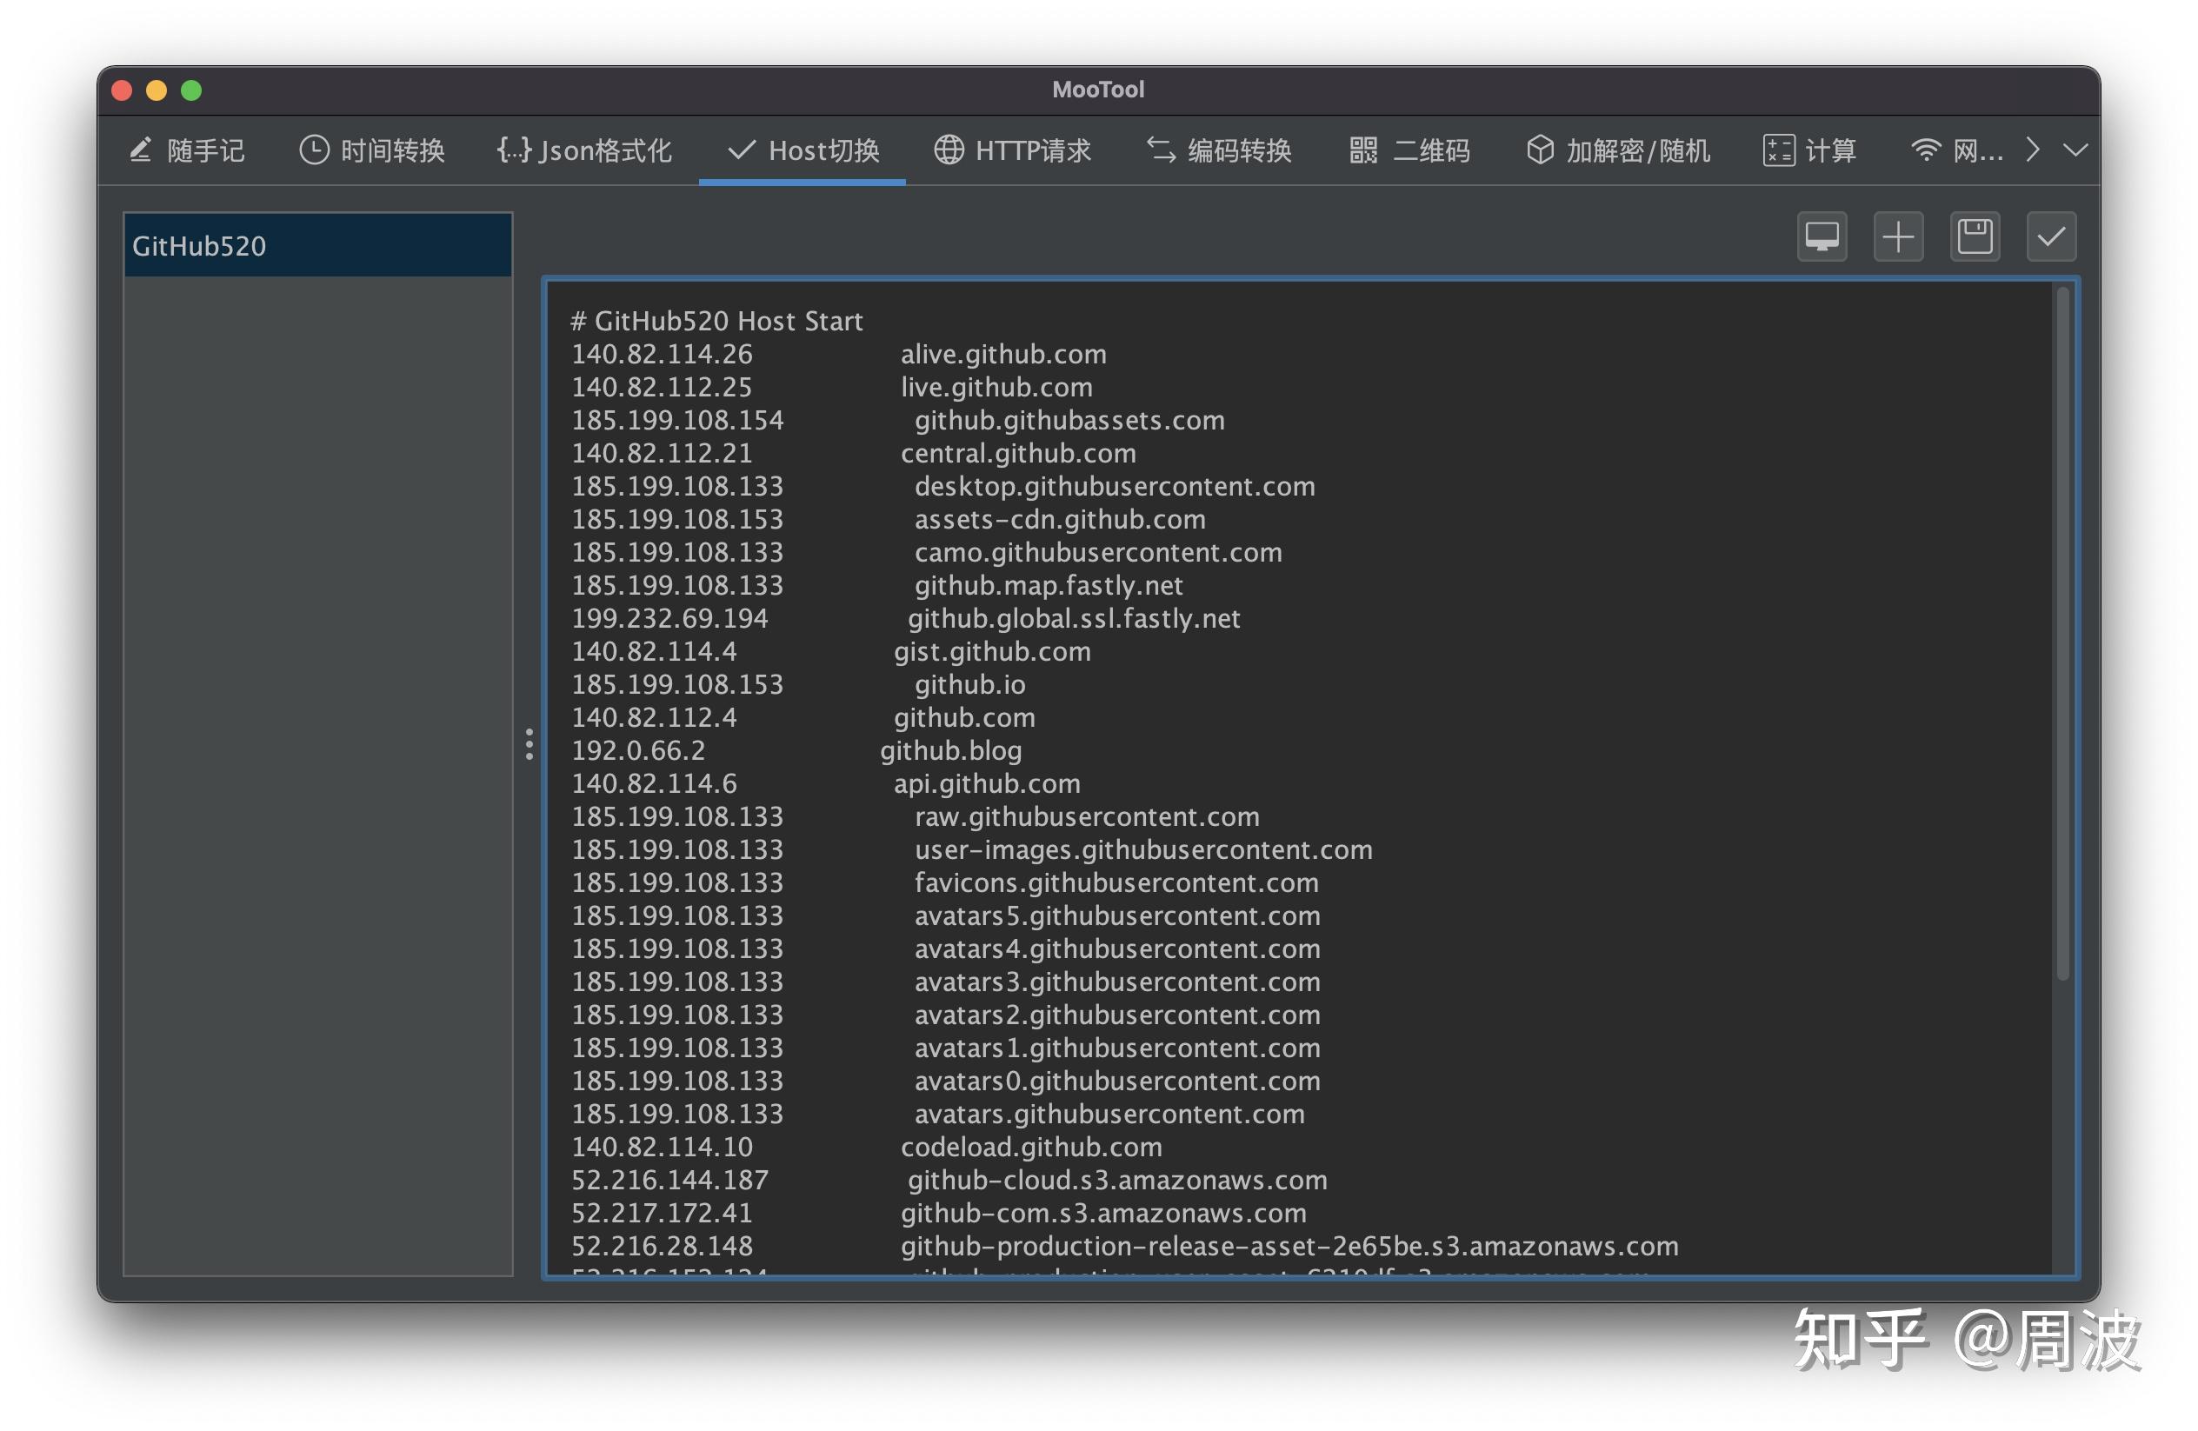Save the host file using the floppy icon
2198x1431 pixels.
[1974, 236]
